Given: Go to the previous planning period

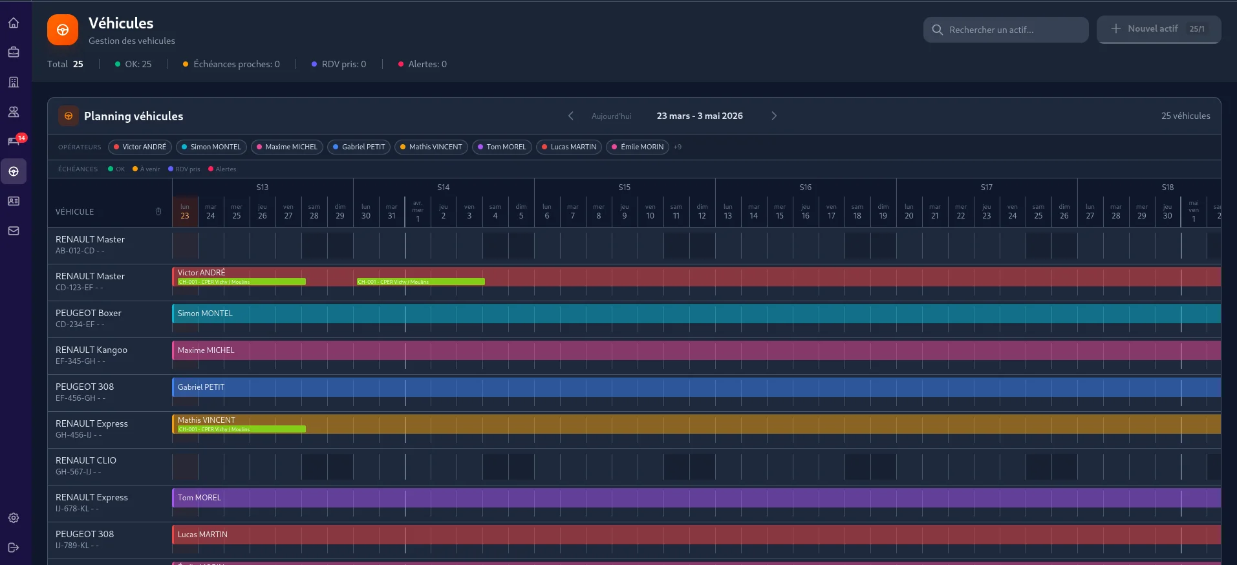Looking at the screenshot, I should (x=570, y=116).
